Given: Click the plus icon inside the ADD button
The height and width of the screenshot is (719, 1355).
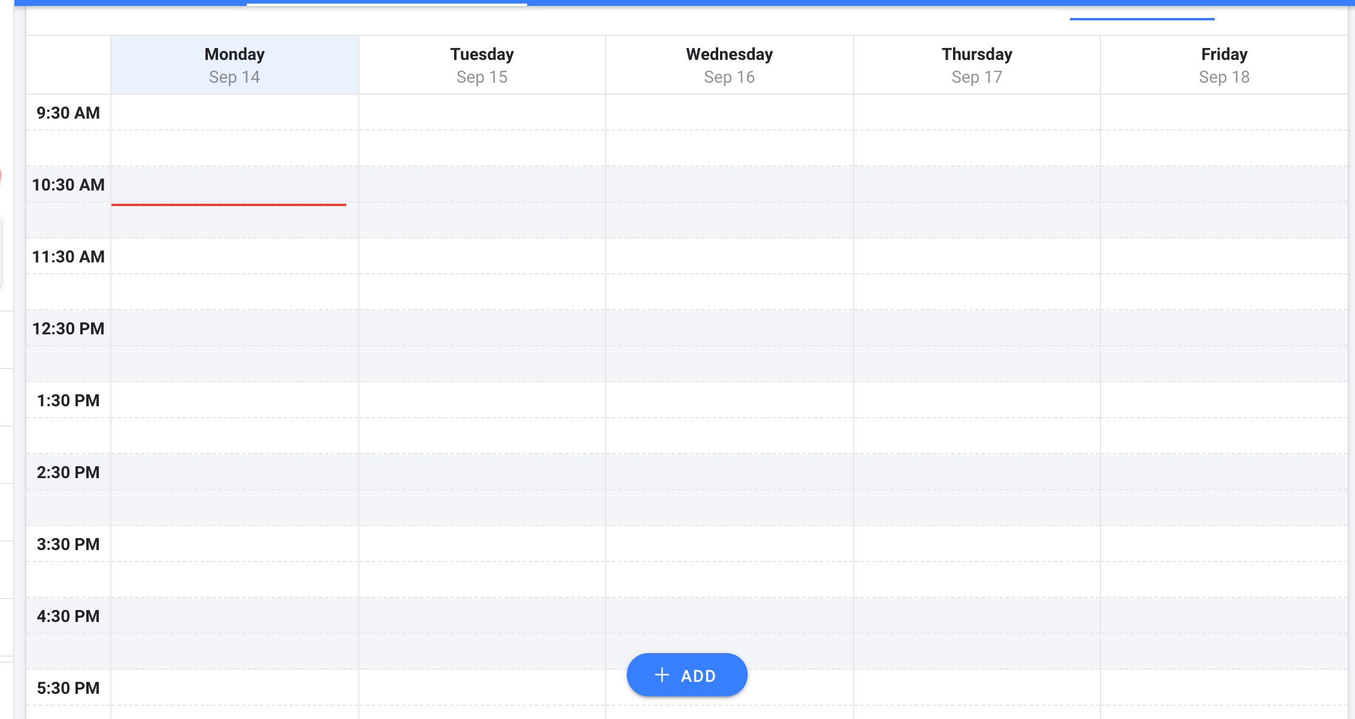Looking at the screenshot, I should tap(661, 675).
